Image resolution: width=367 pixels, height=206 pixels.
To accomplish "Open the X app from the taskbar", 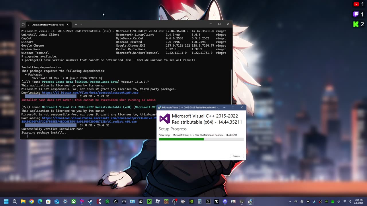I will [208, 201].
